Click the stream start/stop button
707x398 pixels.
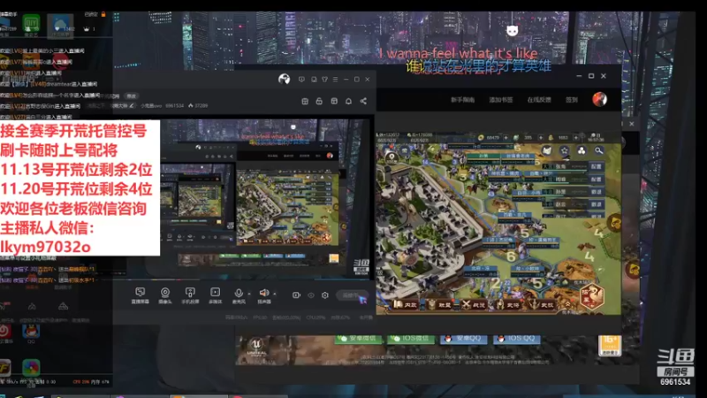tap(352, 295)
